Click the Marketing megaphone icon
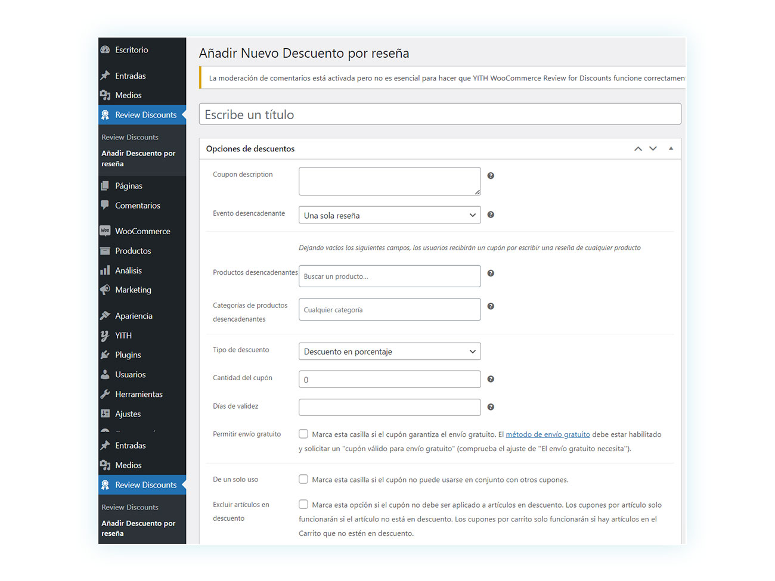 click(106, 290)
